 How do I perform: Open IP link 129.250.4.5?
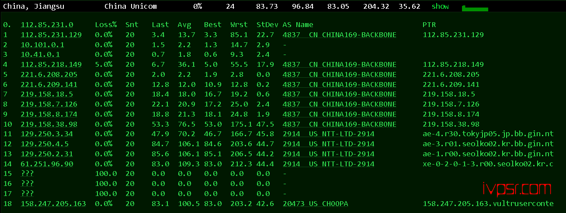click(45, 144)
